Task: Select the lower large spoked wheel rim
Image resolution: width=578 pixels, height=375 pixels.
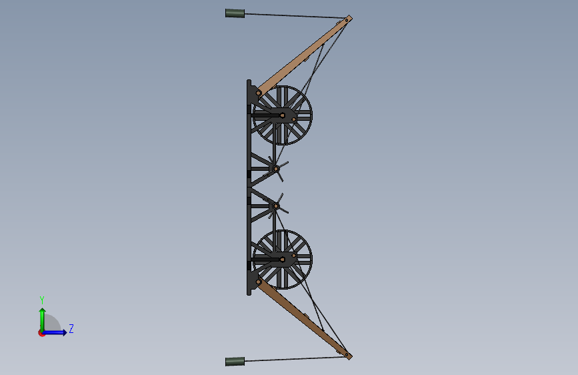Action: [283, 260]
